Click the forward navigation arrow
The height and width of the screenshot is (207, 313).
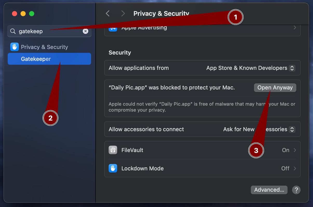point(123,13)
